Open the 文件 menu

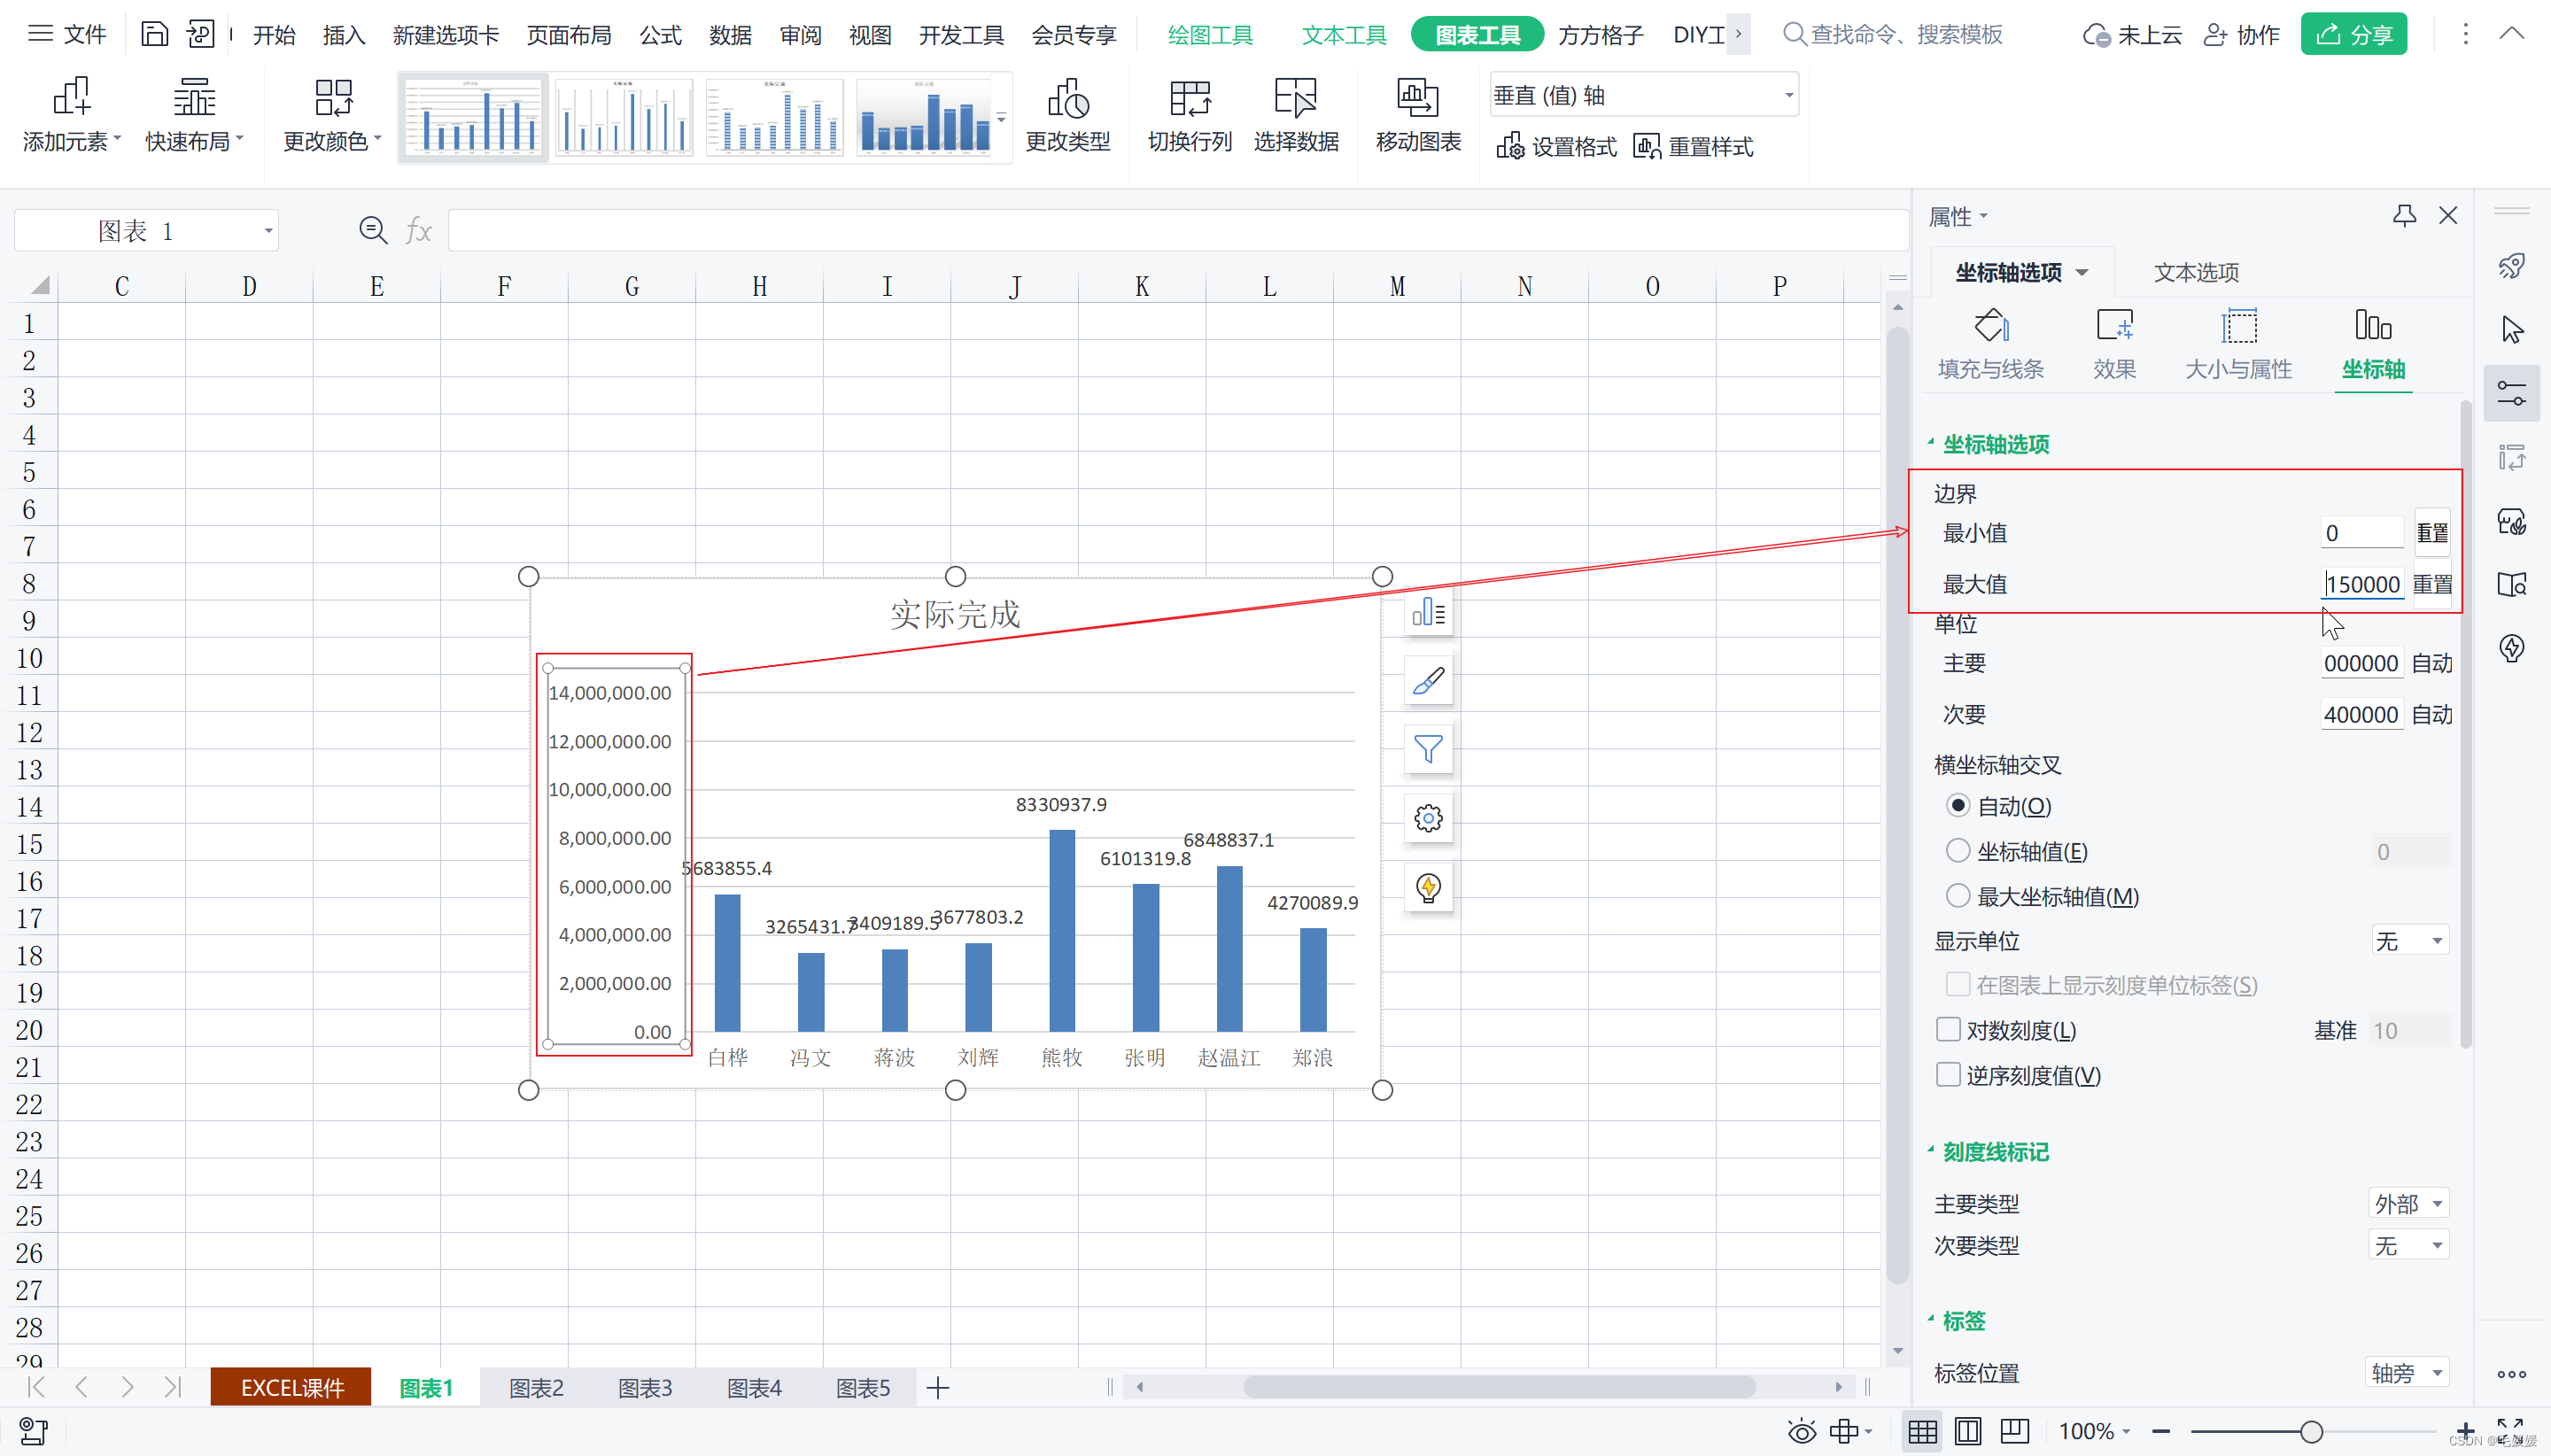67,34
